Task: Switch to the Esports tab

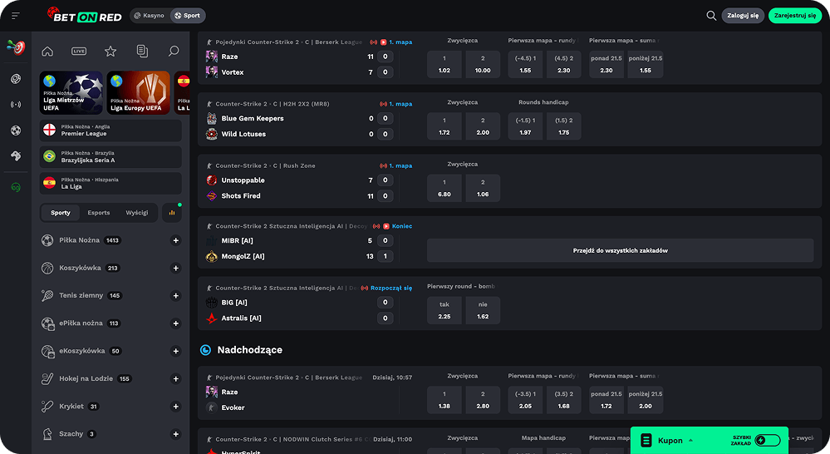Action: 99,213
